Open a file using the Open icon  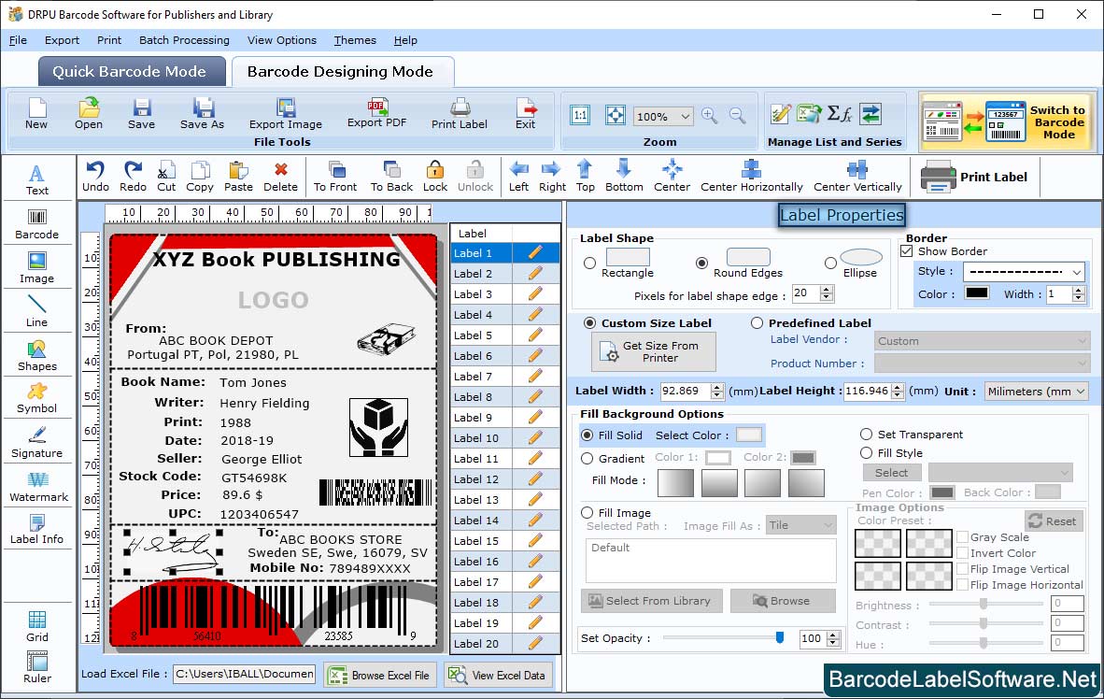[89, 114]
